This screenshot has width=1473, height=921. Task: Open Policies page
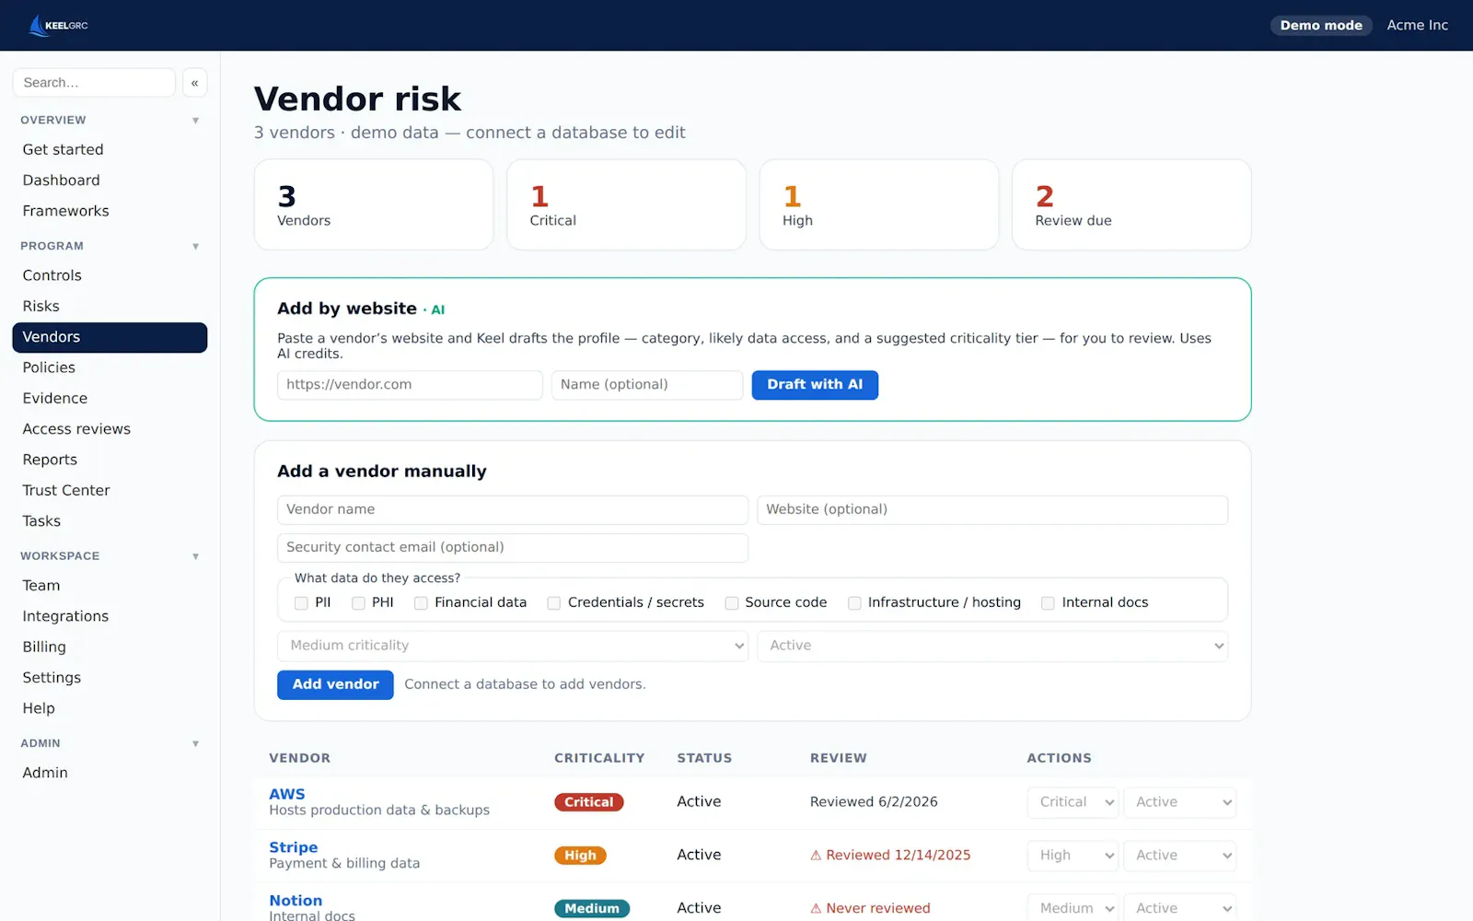[x=110, y=367]
